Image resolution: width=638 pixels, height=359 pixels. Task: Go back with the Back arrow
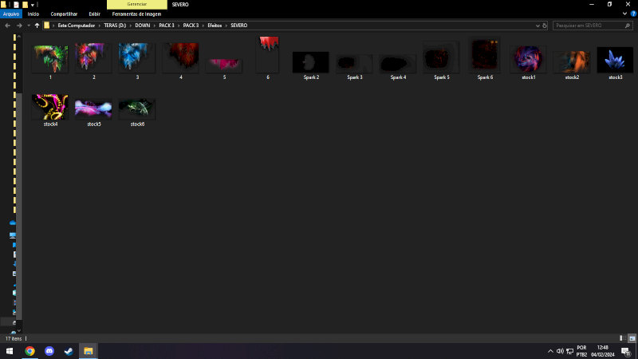7,26
